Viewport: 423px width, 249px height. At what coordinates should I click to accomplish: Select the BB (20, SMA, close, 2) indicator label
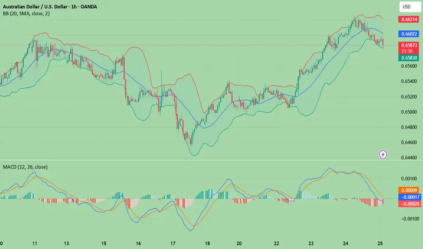[x=26, y=14]
